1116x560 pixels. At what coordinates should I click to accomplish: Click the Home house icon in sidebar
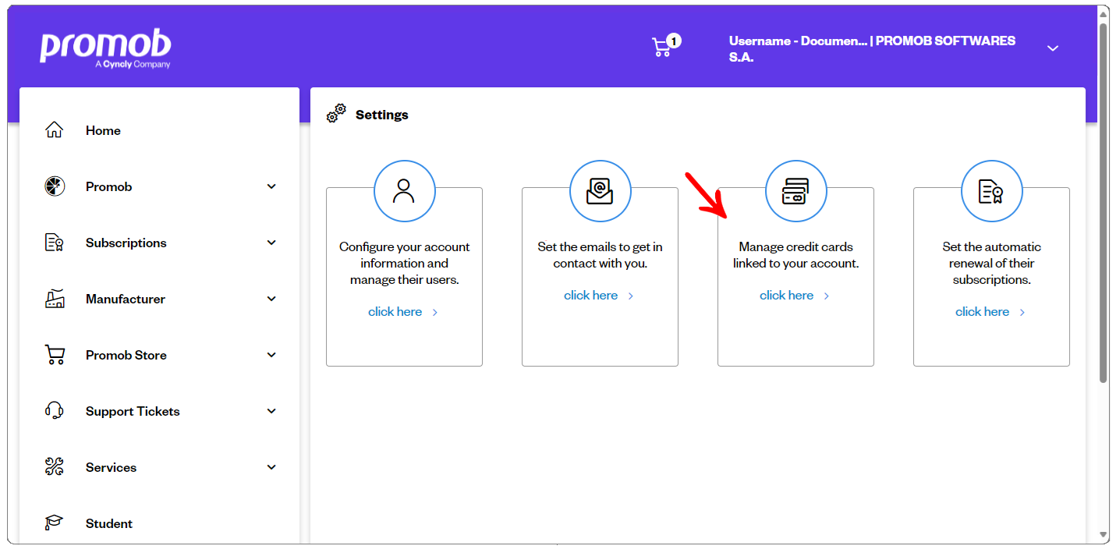pos(55,130)
